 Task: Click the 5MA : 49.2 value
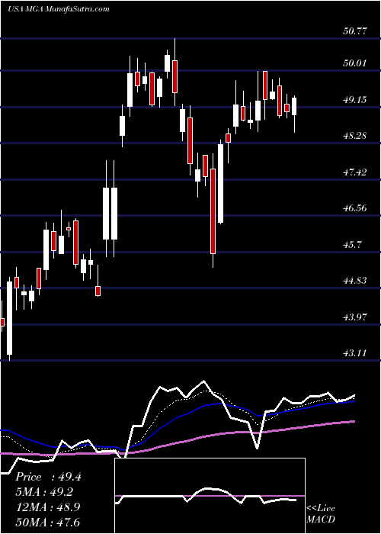click(x=44, y=493)
